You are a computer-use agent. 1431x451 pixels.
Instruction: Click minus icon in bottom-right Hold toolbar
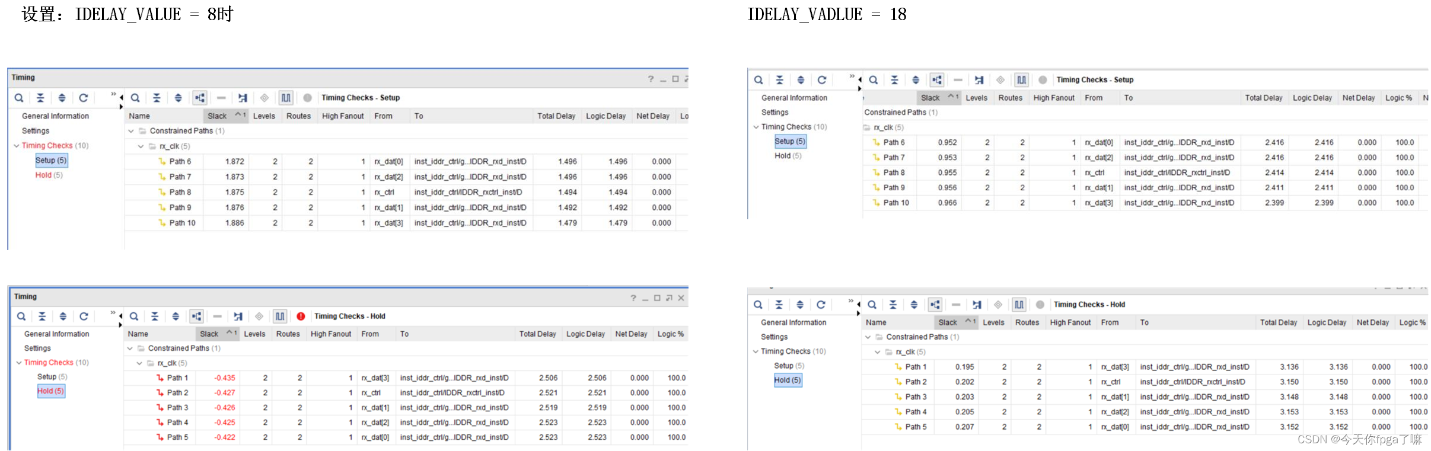(956, 305)
